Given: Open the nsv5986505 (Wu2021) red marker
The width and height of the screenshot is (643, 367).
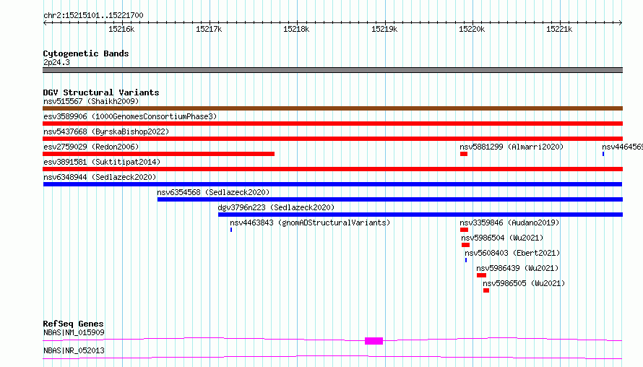Looking at the screenshot, I should 486,290.
